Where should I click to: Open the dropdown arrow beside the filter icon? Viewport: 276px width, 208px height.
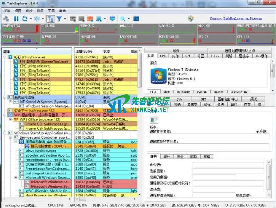pyautogui.click(x=65, y=19)
